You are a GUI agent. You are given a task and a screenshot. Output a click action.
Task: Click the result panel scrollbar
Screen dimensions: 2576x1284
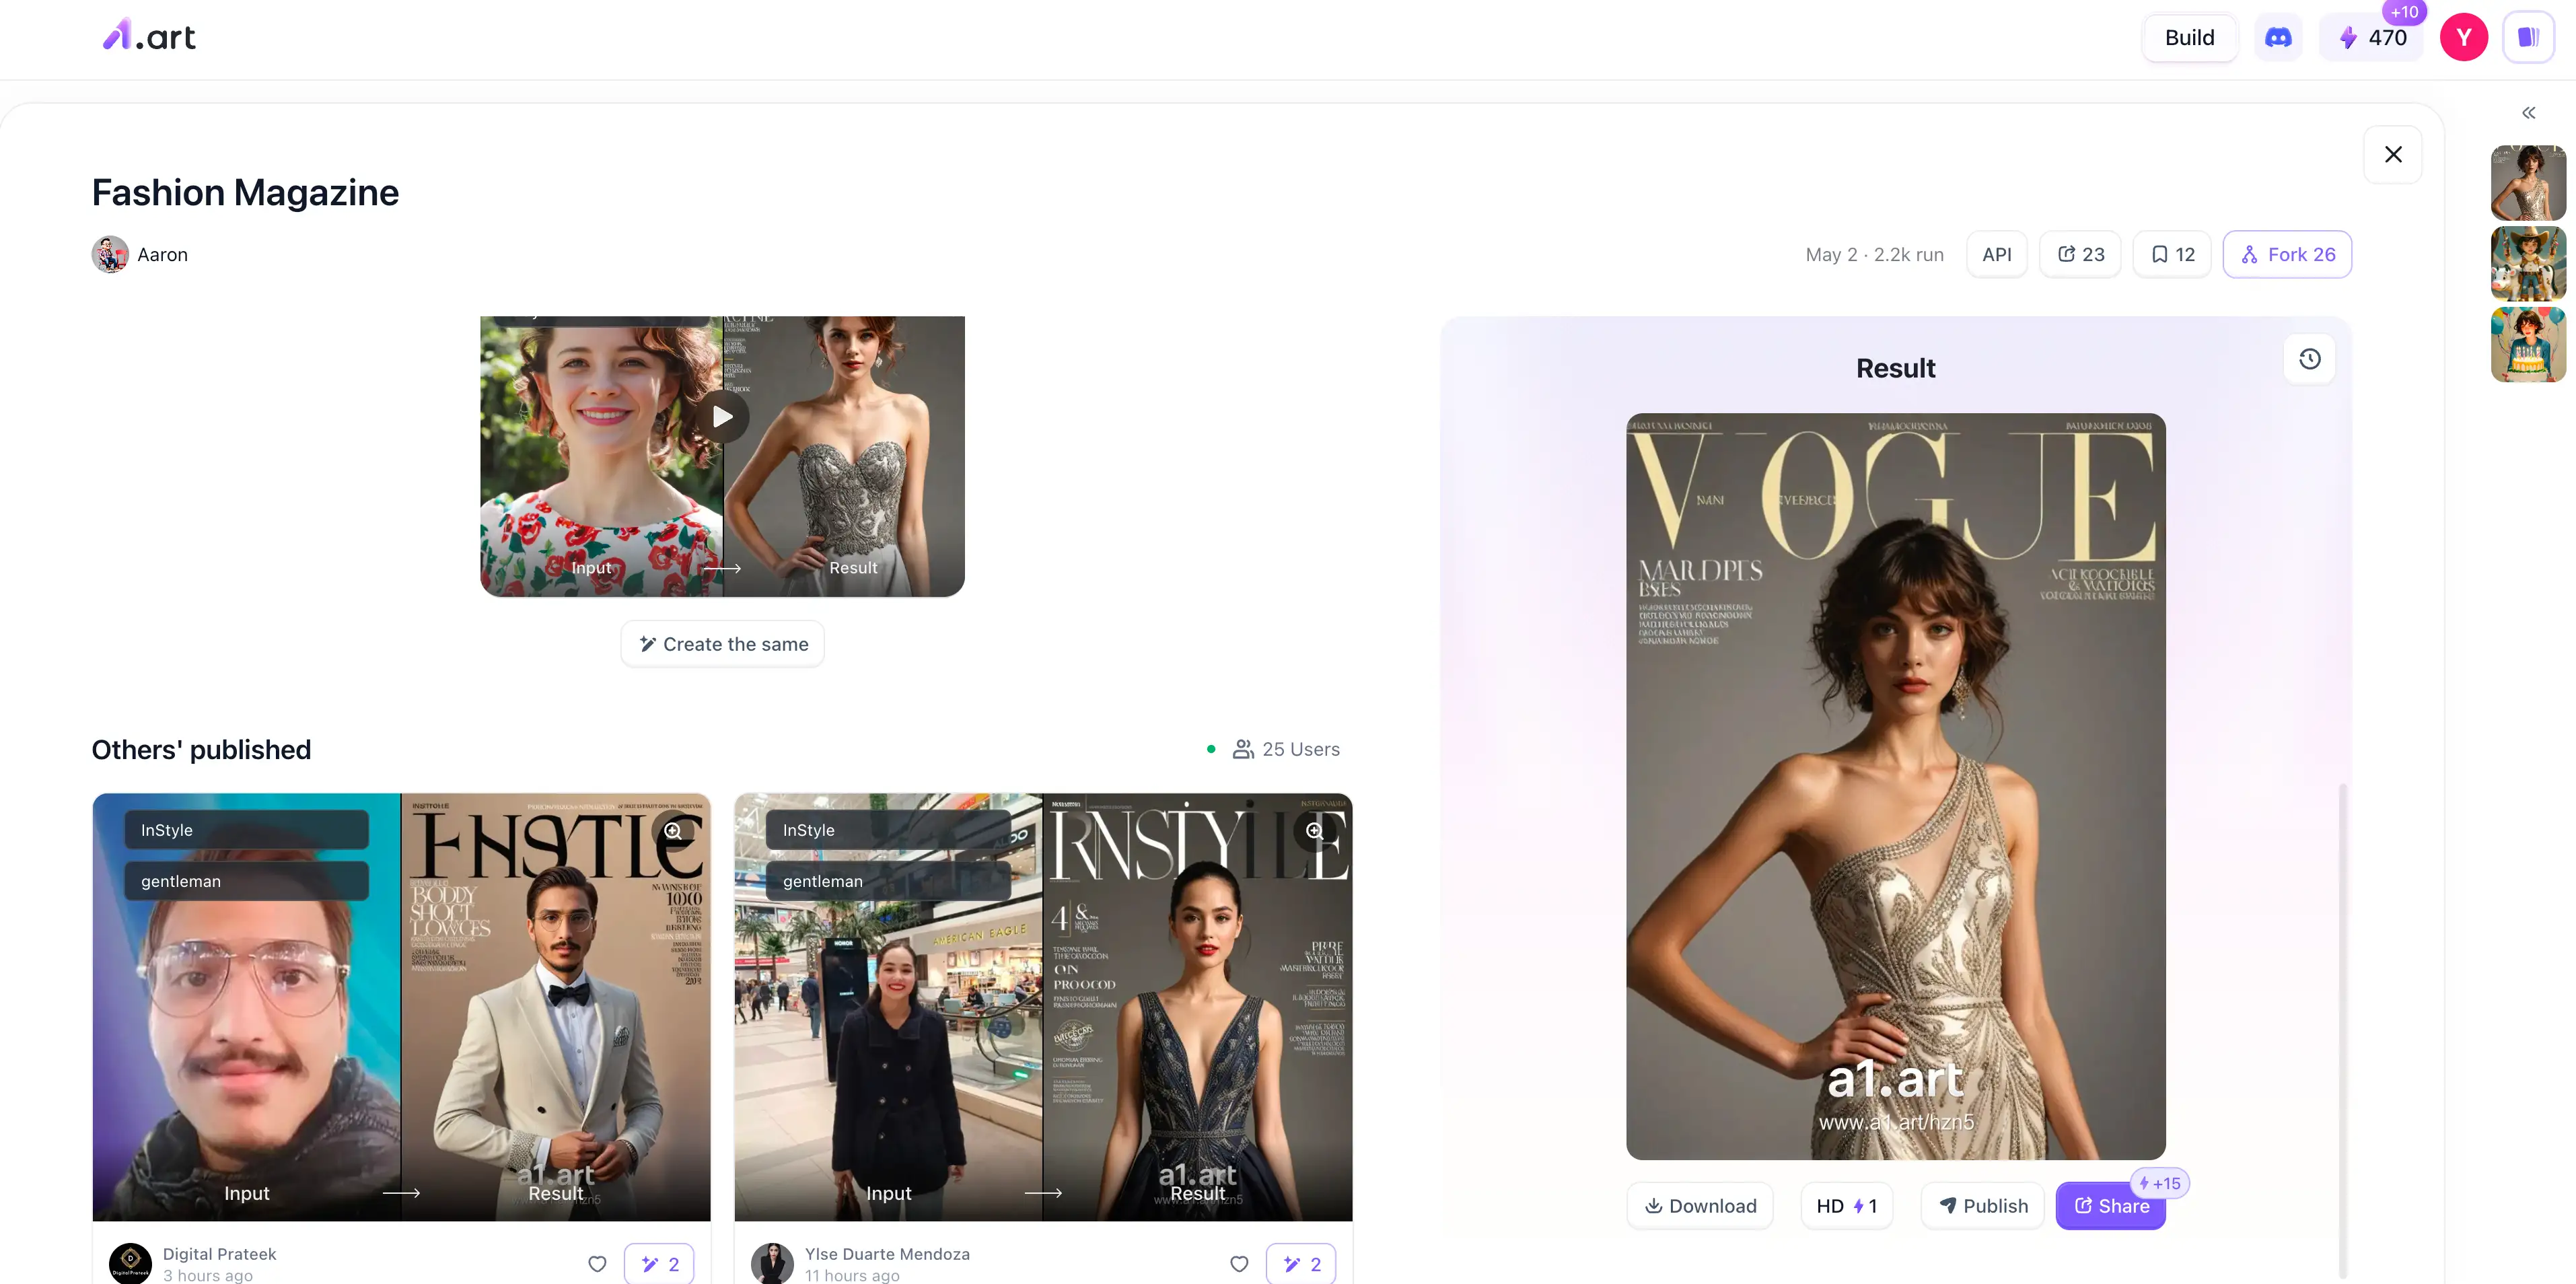pyautogui.click(x=2342, y=1030)
